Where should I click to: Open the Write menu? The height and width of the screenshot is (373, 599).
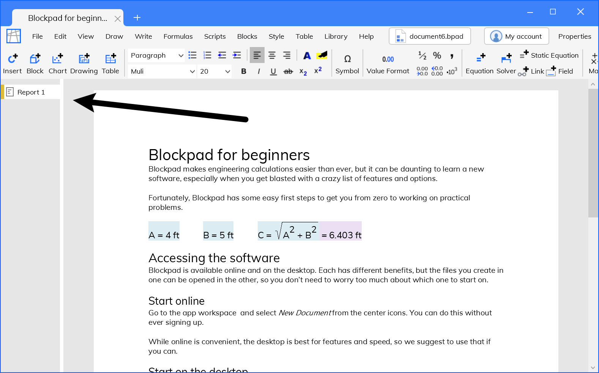click(143, 36)
